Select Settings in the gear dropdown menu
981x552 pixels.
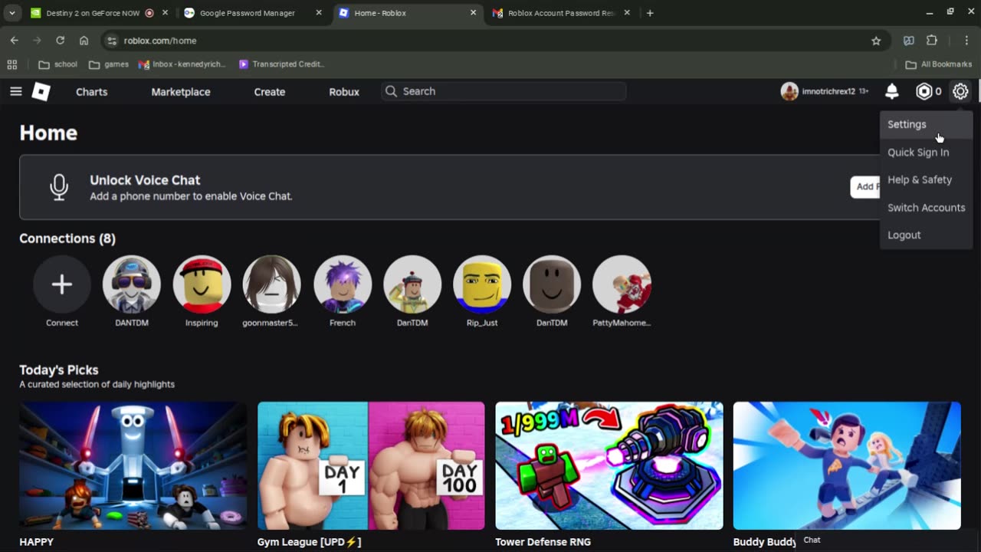click(926, 124)
